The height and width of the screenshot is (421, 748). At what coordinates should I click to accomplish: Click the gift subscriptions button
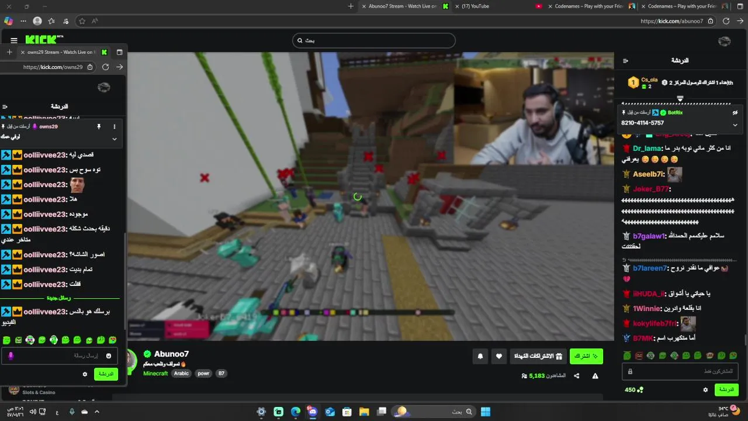538,356
